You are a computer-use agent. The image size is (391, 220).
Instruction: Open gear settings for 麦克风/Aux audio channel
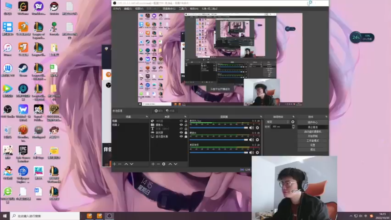point(258,128)
